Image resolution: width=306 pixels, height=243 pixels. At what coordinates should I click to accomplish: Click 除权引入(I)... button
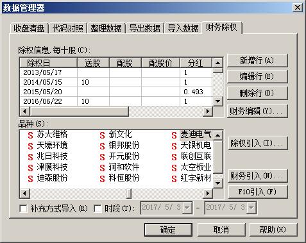(258, 143)
